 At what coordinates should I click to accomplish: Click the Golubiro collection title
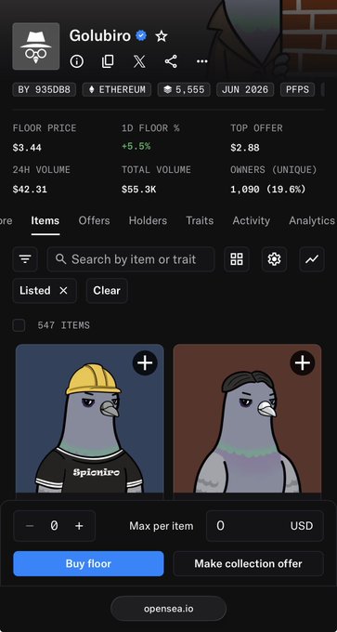click(x=100, y=36)
